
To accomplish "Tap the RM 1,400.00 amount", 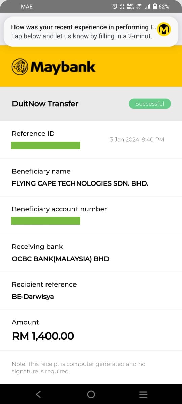I will [x=43, y=336].
